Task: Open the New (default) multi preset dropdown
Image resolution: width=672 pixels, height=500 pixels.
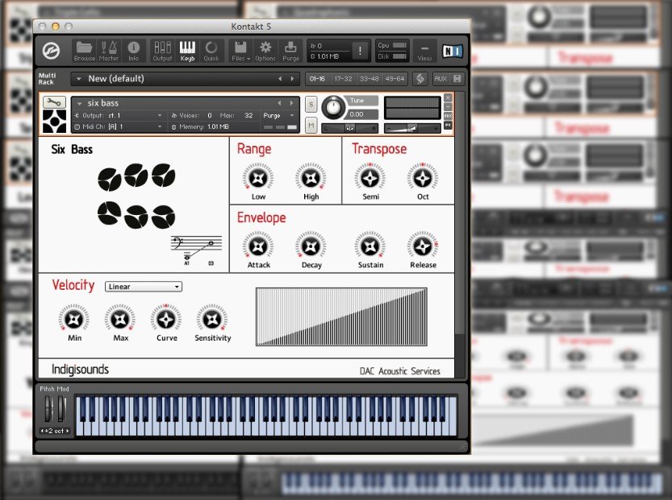Action: pyautogui.click(x=78, y=79)
